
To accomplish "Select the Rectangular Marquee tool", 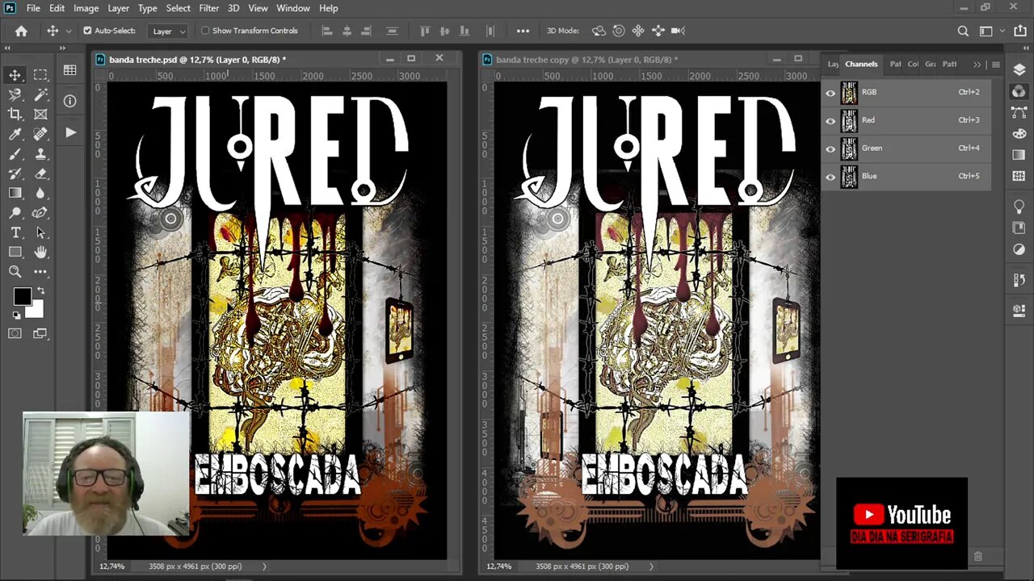I will [40, 75].
